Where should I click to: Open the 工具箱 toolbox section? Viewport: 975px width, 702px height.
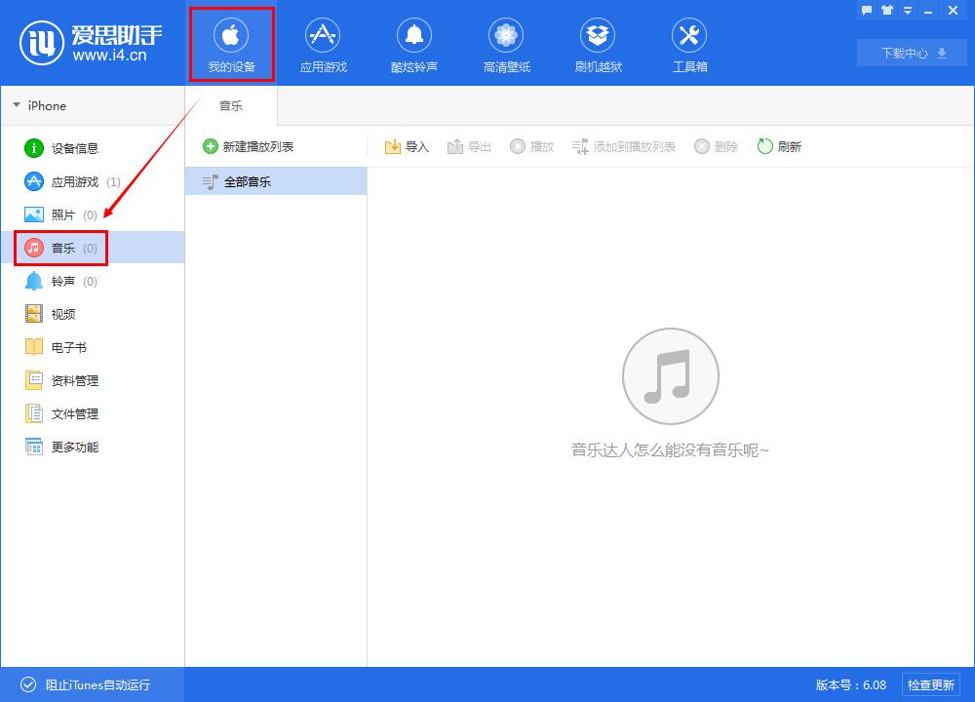click(x=689, y=41)
